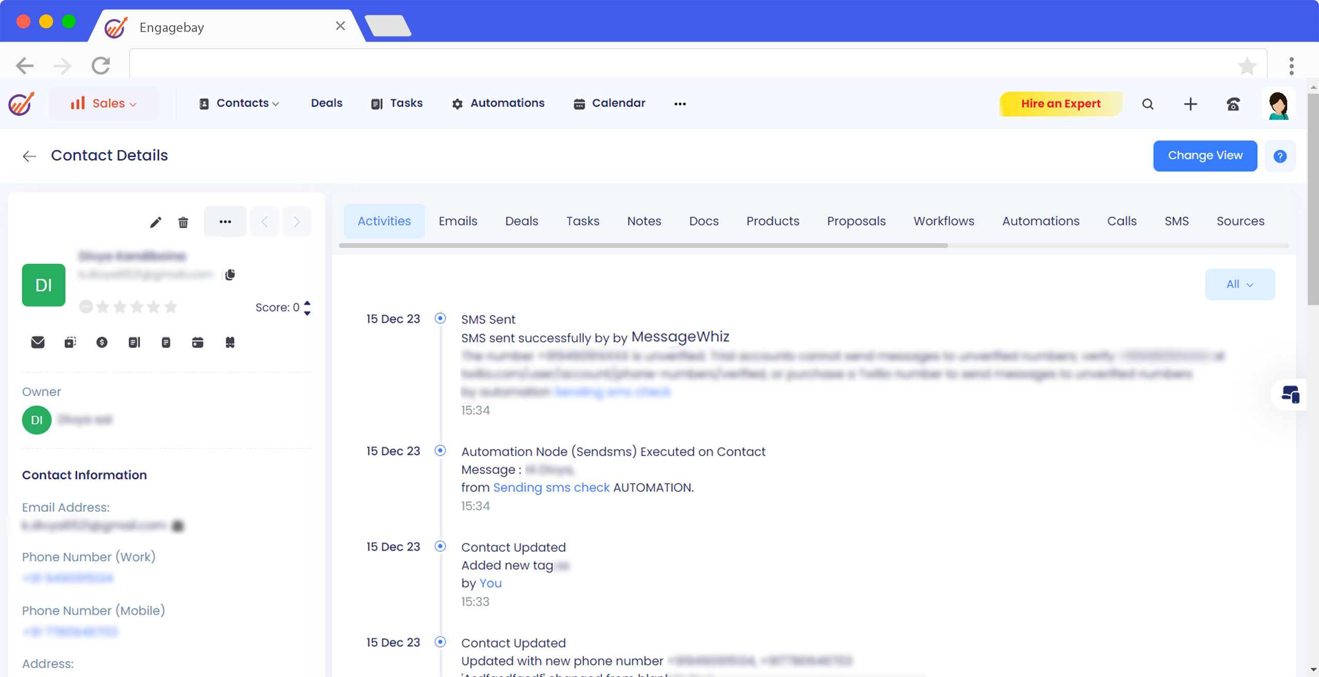Clear the star rating with the minus circle

(x=86, y=307)
